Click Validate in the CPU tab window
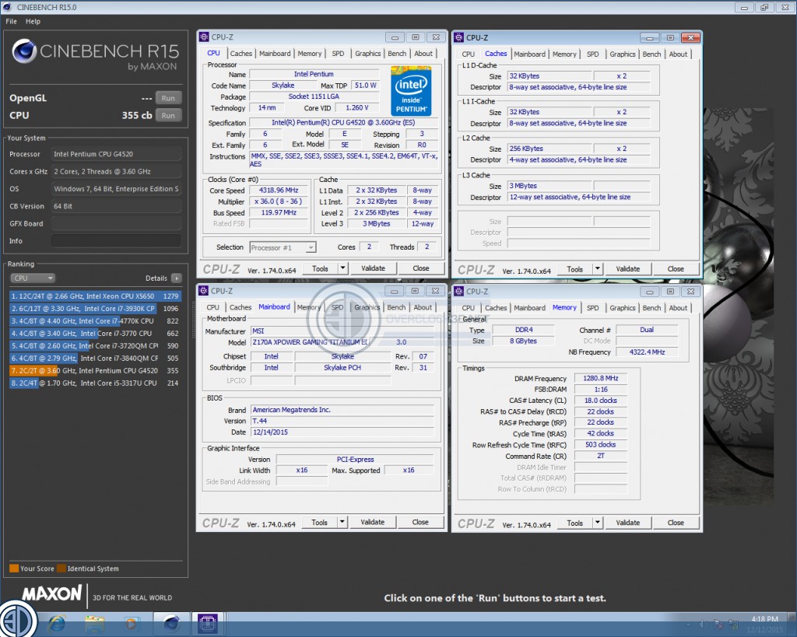797x637 pixels. 373,268
